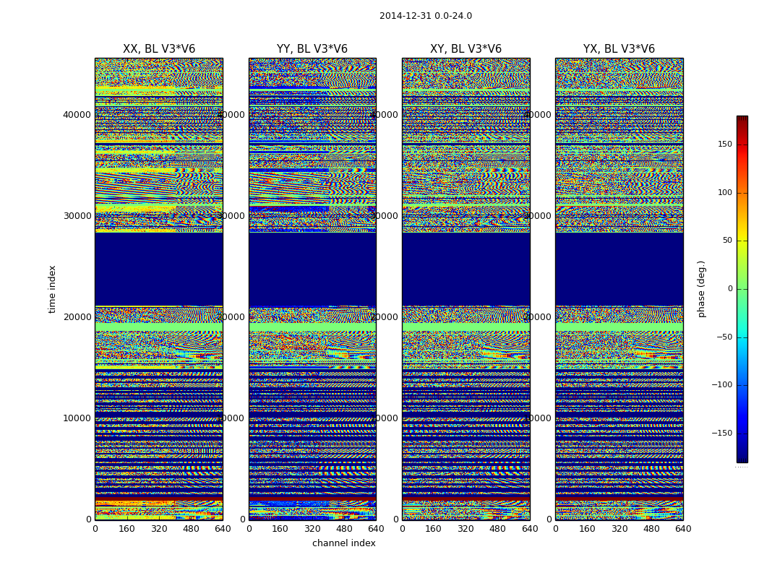Click the 'channel index' x-axis label
This screenshot has width=759, height=578.
[x=343, y=543]
